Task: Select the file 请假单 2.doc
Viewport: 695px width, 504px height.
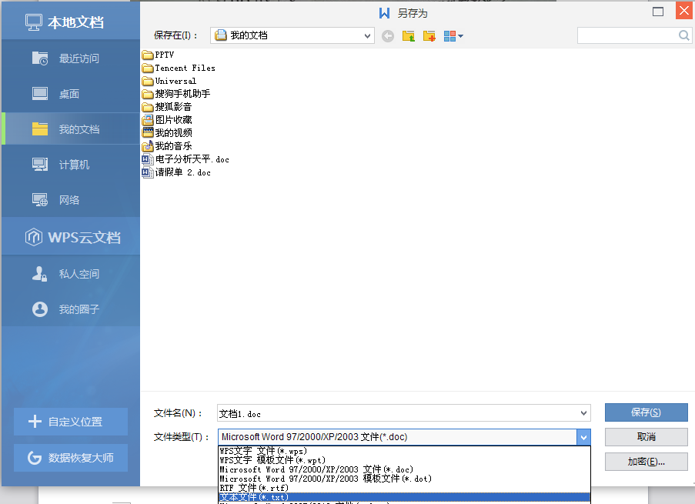Action: tap(176, 172)
